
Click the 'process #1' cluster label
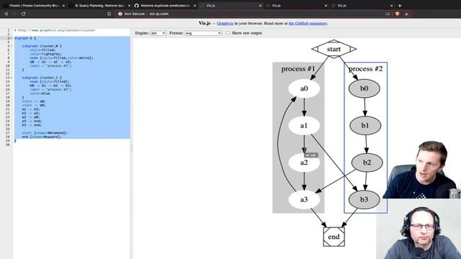coord(298,69)
